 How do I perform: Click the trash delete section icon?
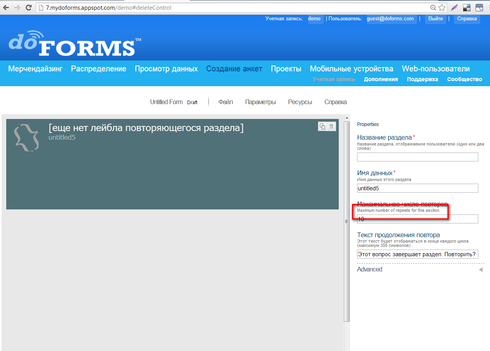(331, 126)
